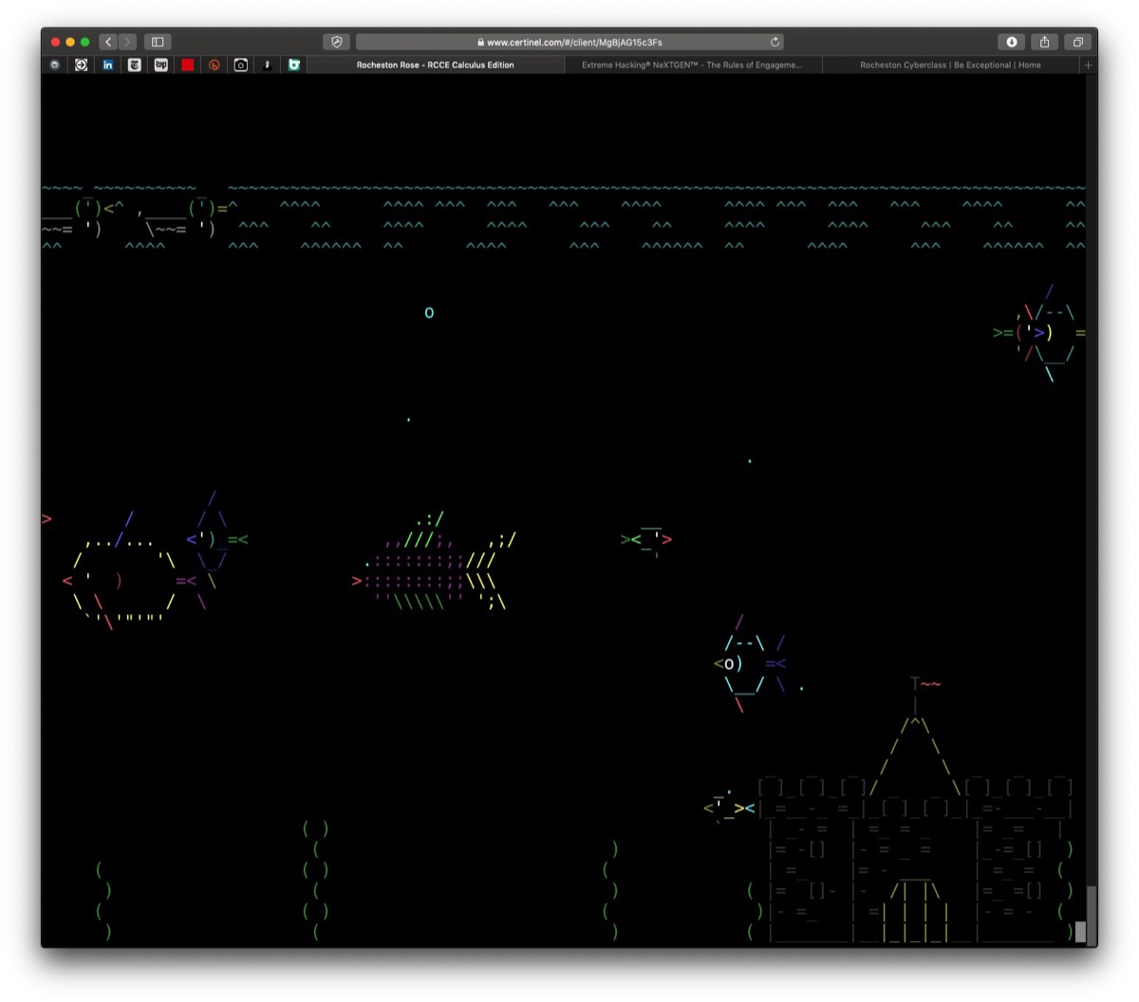The height and width of the screenshot is (1002, 1139).
Task: Open the New York Times pinned tab
Action: pos(135,65)
